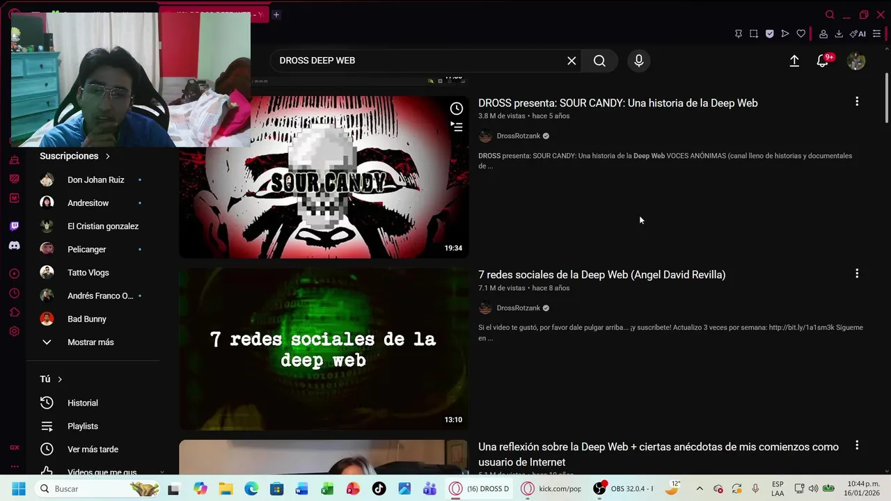Open options menu for 7 redes sociales video
Screen dimensions: 891x501
coord(857,273)
